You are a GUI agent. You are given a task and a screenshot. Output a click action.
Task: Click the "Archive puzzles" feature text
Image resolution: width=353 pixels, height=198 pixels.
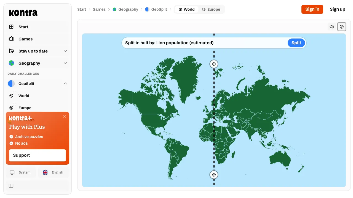[x=29, y=137]
